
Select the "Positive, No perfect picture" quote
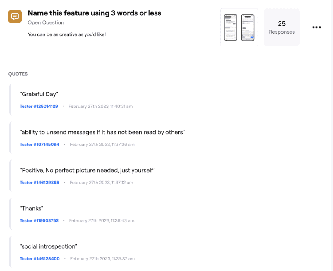pyautogui.click(x=87, y=170)
